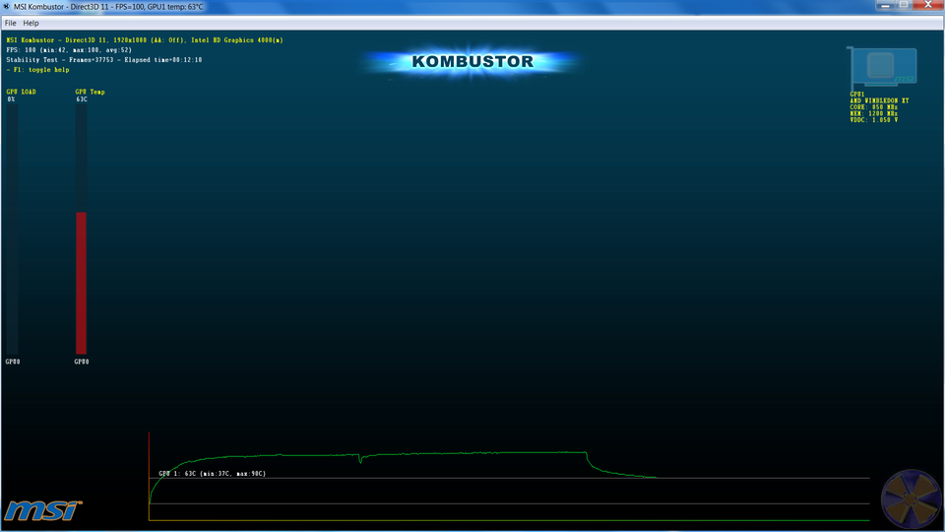Maximize the MSI Kombustor window
Screen dimensions: 945x532
tap(904, 5)
